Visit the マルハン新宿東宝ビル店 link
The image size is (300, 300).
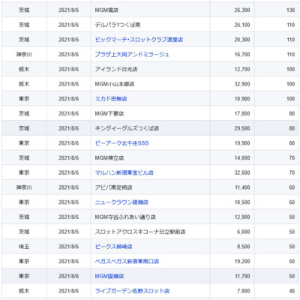tap(124, 172)
